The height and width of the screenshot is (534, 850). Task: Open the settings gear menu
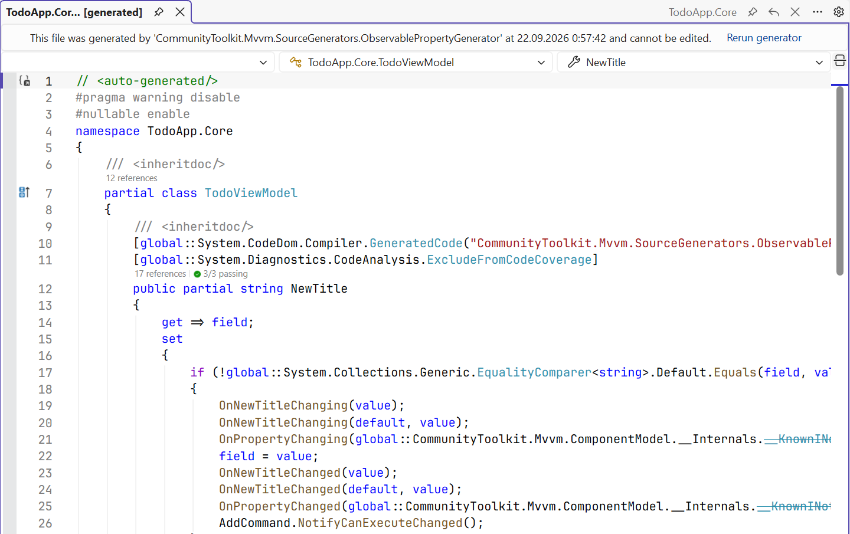point(839,12)
